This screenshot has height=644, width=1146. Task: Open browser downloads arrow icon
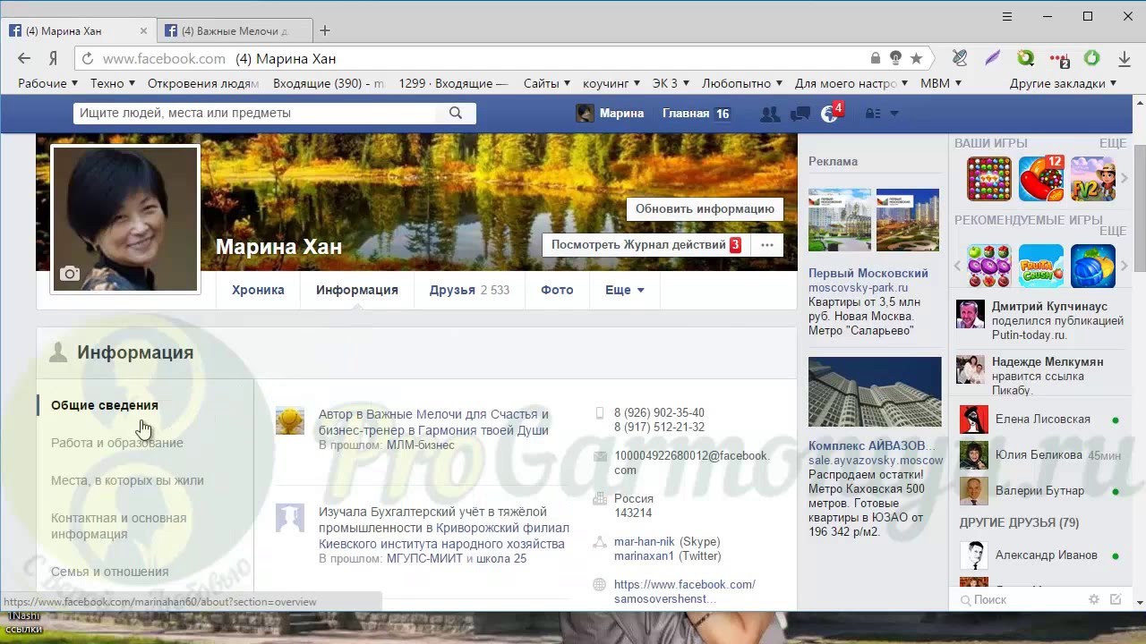1125,59
